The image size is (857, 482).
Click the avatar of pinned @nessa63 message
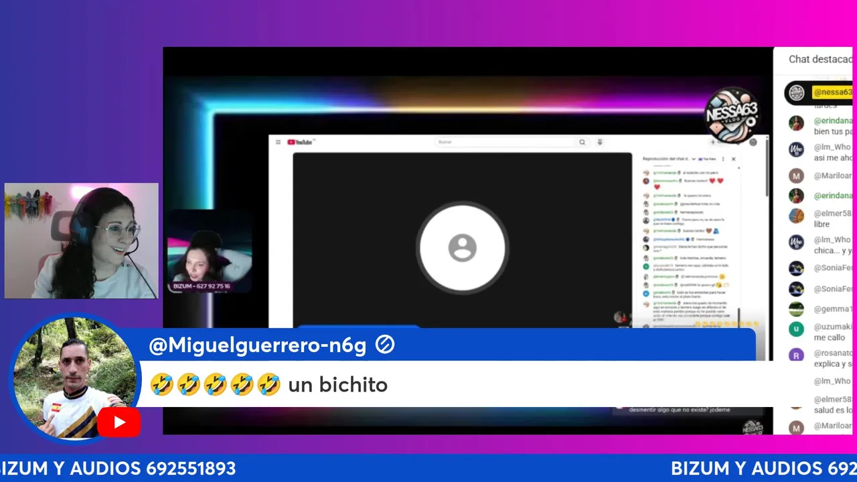pos(796,93)
